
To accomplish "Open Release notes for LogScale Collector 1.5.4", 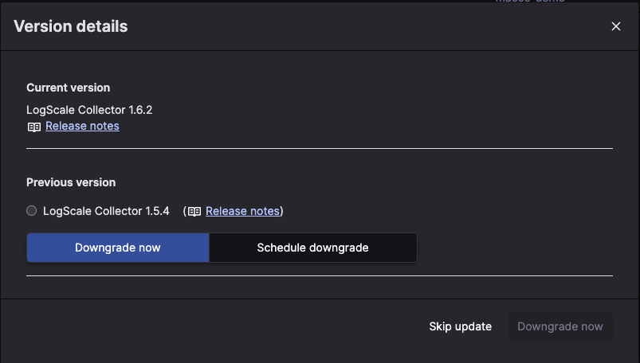I will coord(242,211).
